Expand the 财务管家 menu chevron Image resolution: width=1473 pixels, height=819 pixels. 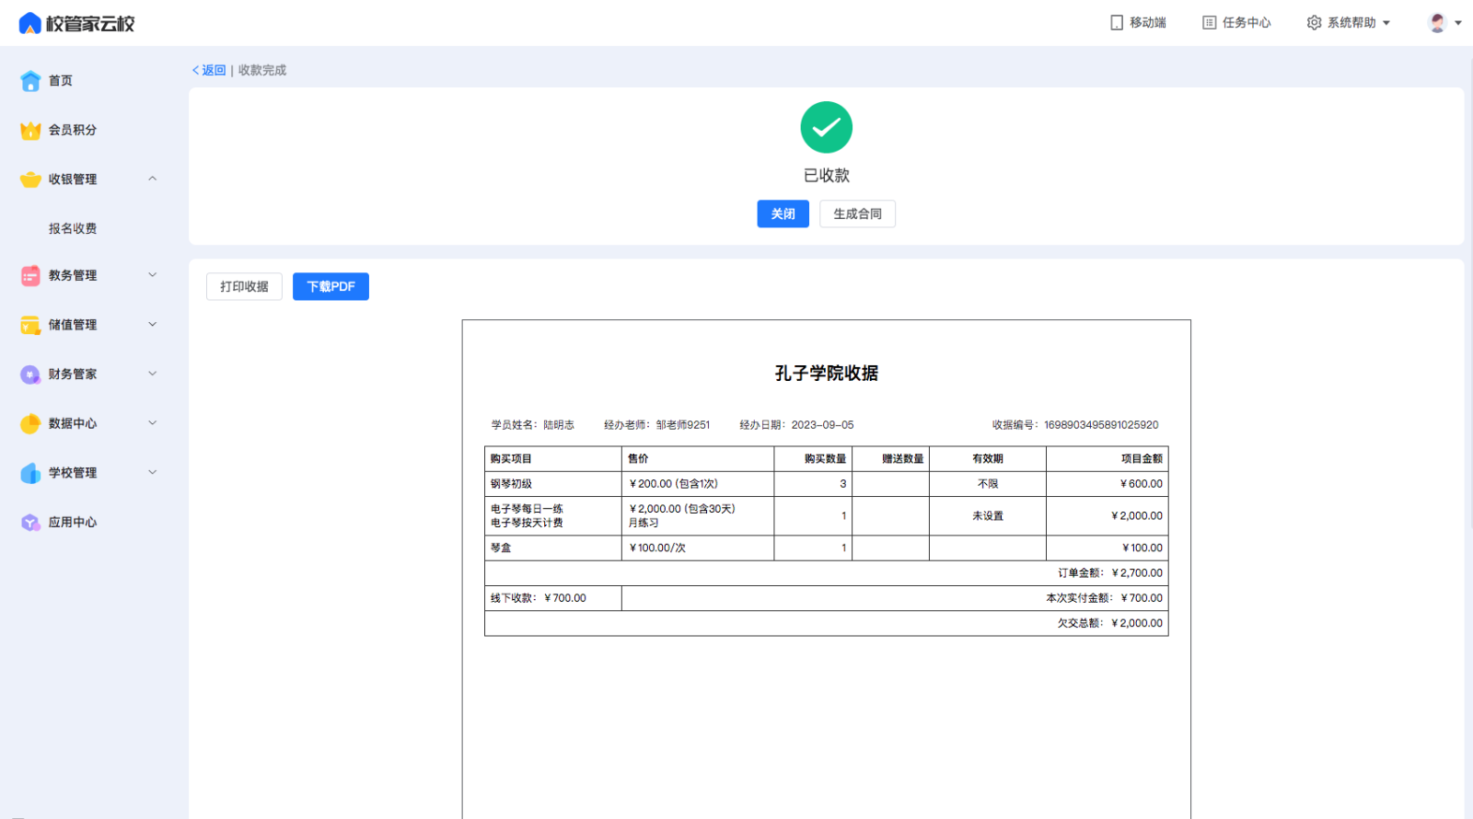click(x=153, y=374)
